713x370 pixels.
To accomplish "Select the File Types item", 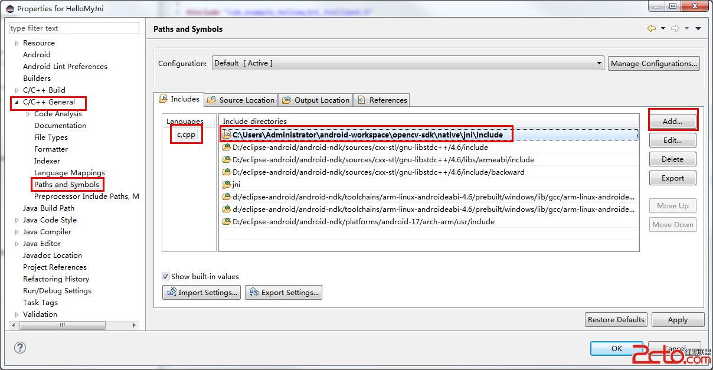I will pos(51,137).
